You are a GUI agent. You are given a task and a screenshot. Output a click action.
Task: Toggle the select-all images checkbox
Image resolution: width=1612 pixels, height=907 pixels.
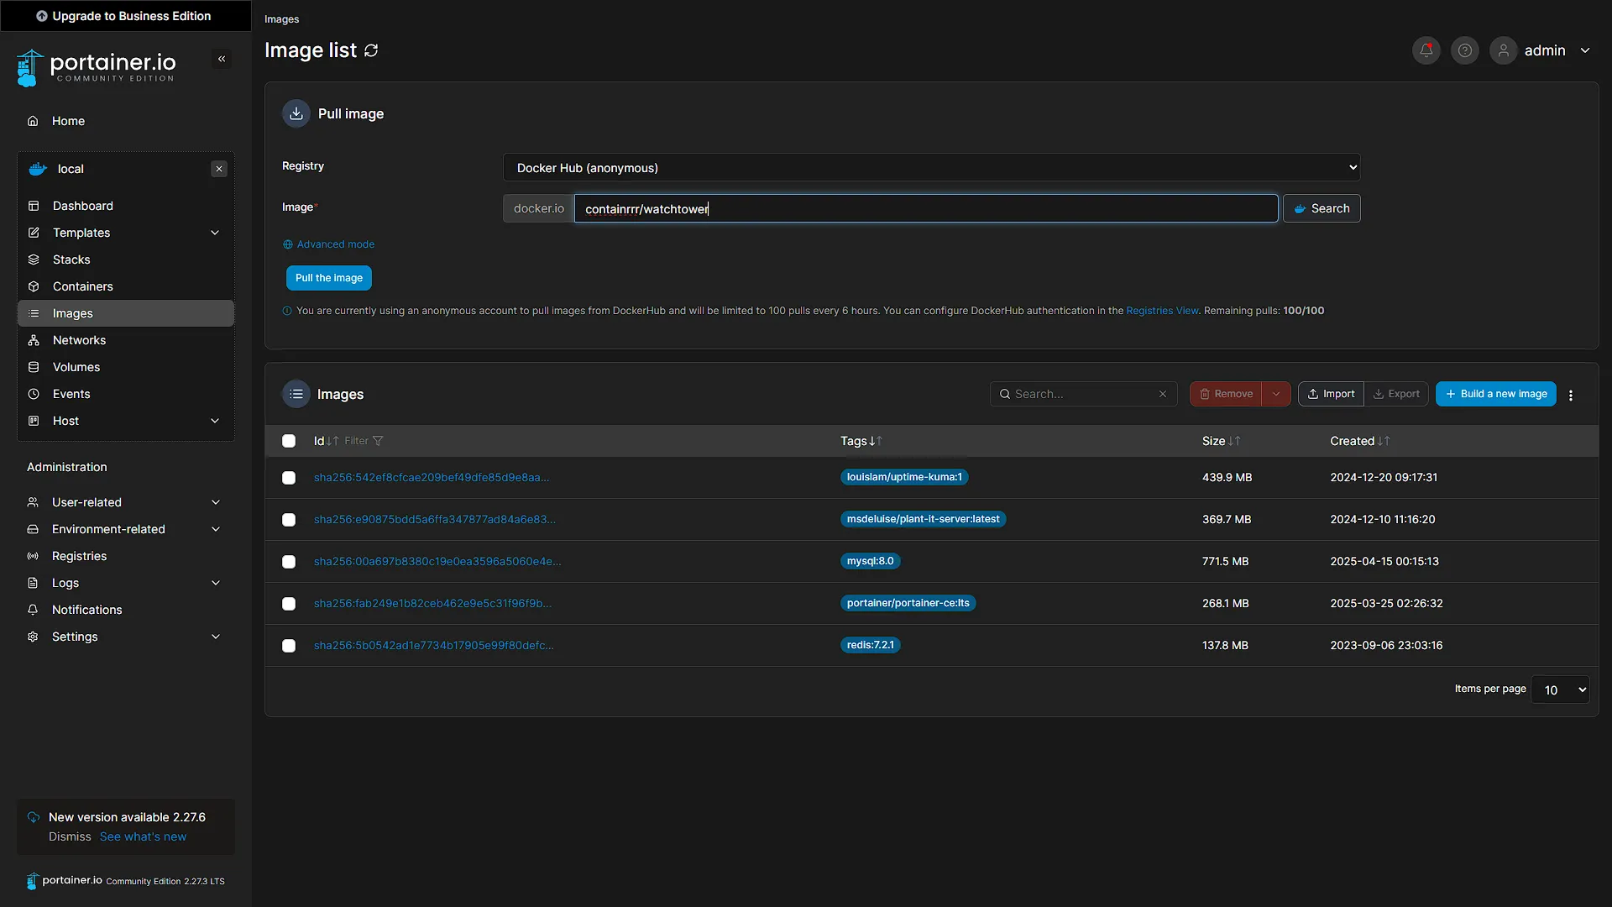(x=289, y=441)
